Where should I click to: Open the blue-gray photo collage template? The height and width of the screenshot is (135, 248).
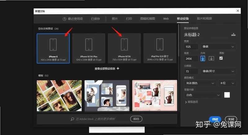tap(107, 96)
